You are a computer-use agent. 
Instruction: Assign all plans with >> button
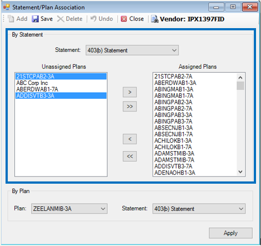click(x=130, y=106)
